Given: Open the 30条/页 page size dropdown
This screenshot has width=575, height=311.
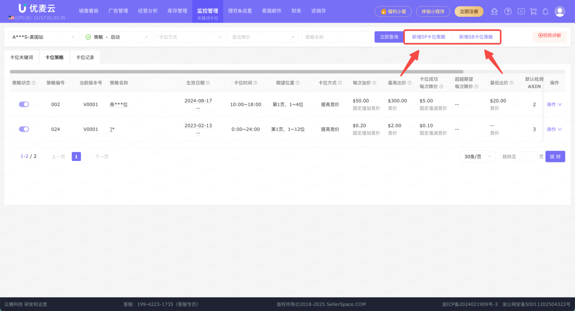Looking at the screenshot, I should click(x=477, y=156).
